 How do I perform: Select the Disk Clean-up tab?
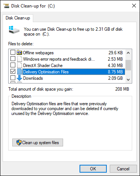[18, 18]
